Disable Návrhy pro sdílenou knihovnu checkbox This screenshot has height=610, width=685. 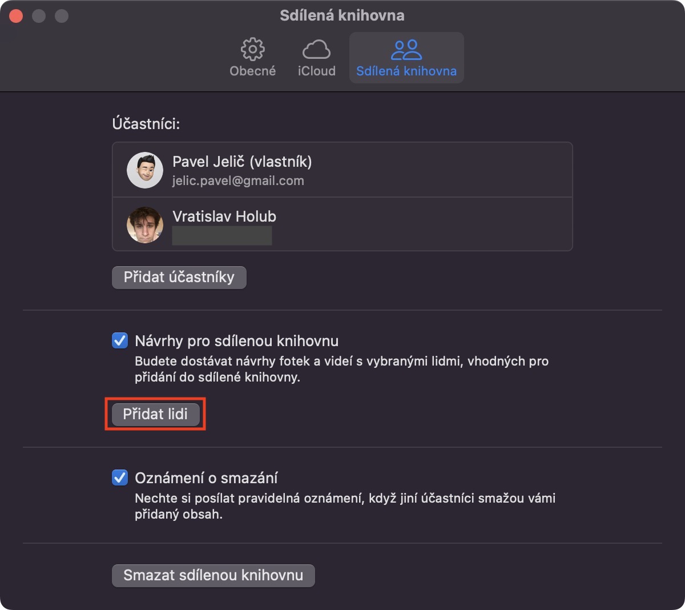coord(120,341)
